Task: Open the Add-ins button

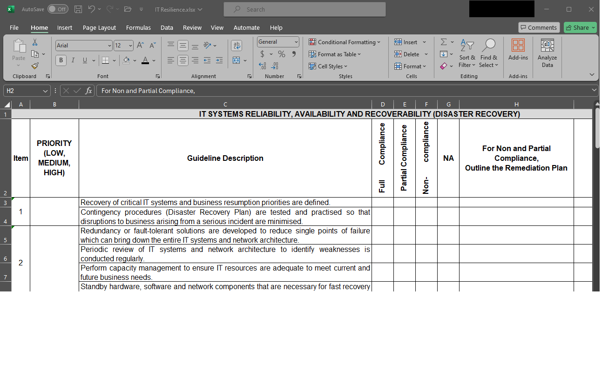Action: pos(518,50)
